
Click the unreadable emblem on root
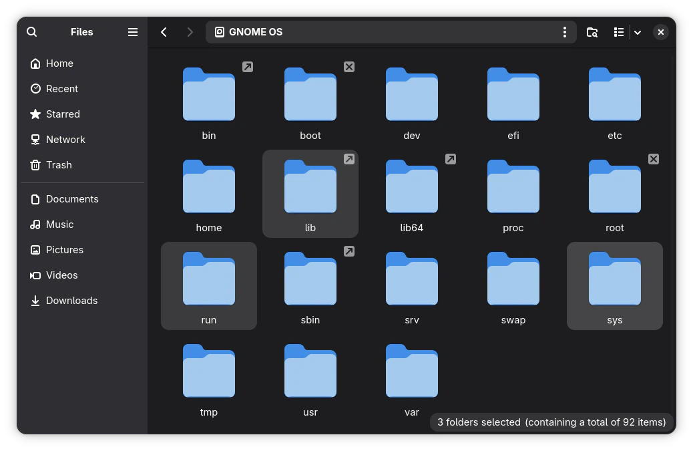(654, 159)
